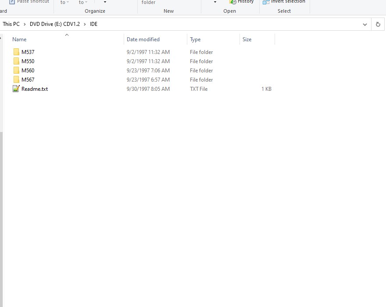Select the M567 folder icon
386x307 pixels.
click(16, 80)
